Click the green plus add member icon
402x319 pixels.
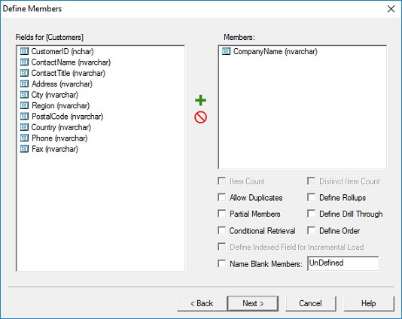[200, 100]
